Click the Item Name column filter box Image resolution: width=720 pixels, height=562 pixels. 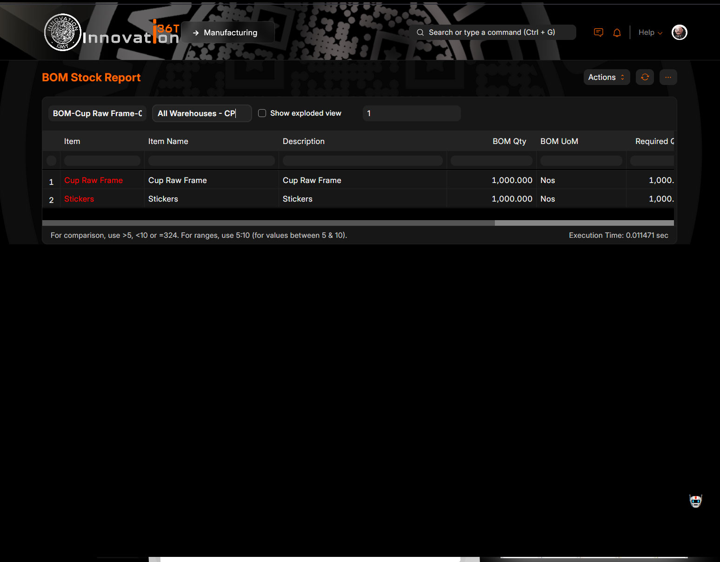click(211, 161)
